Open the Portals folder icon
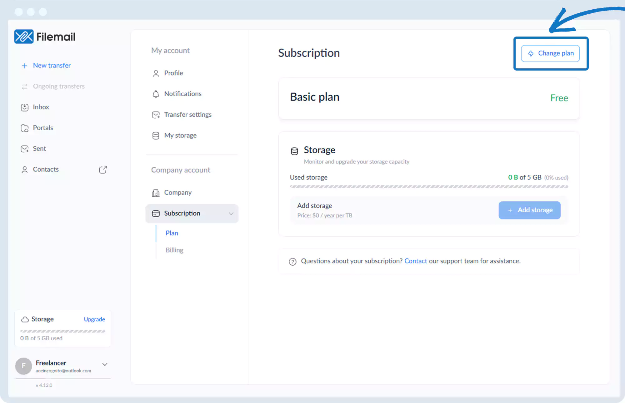The height and width of the screenshot is (403, 625). point(25,128)
